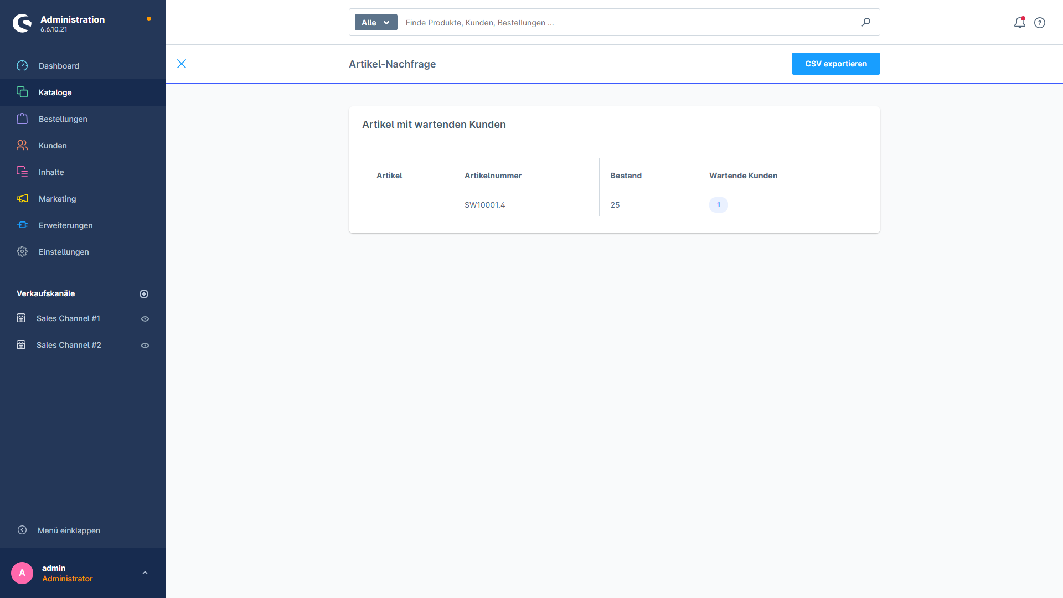This screenshot has width=1063, height=598.
Task: Click the waiting customers badge showing 1
Action: (x=719, y=205)
